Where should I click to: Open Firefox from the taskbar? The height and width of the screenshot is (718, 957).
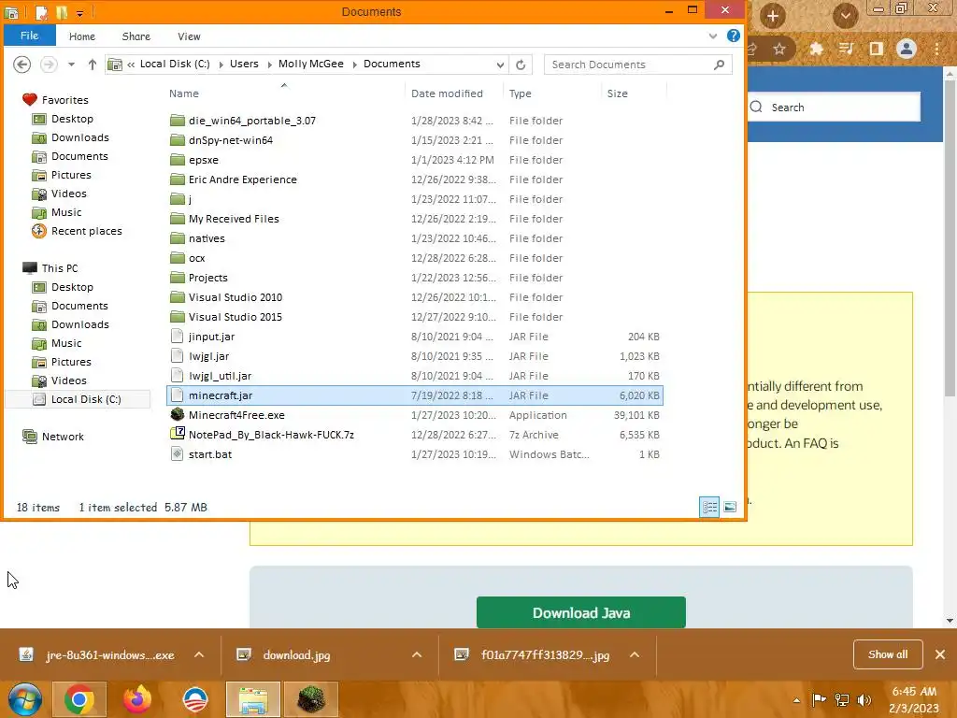point(137,699)
